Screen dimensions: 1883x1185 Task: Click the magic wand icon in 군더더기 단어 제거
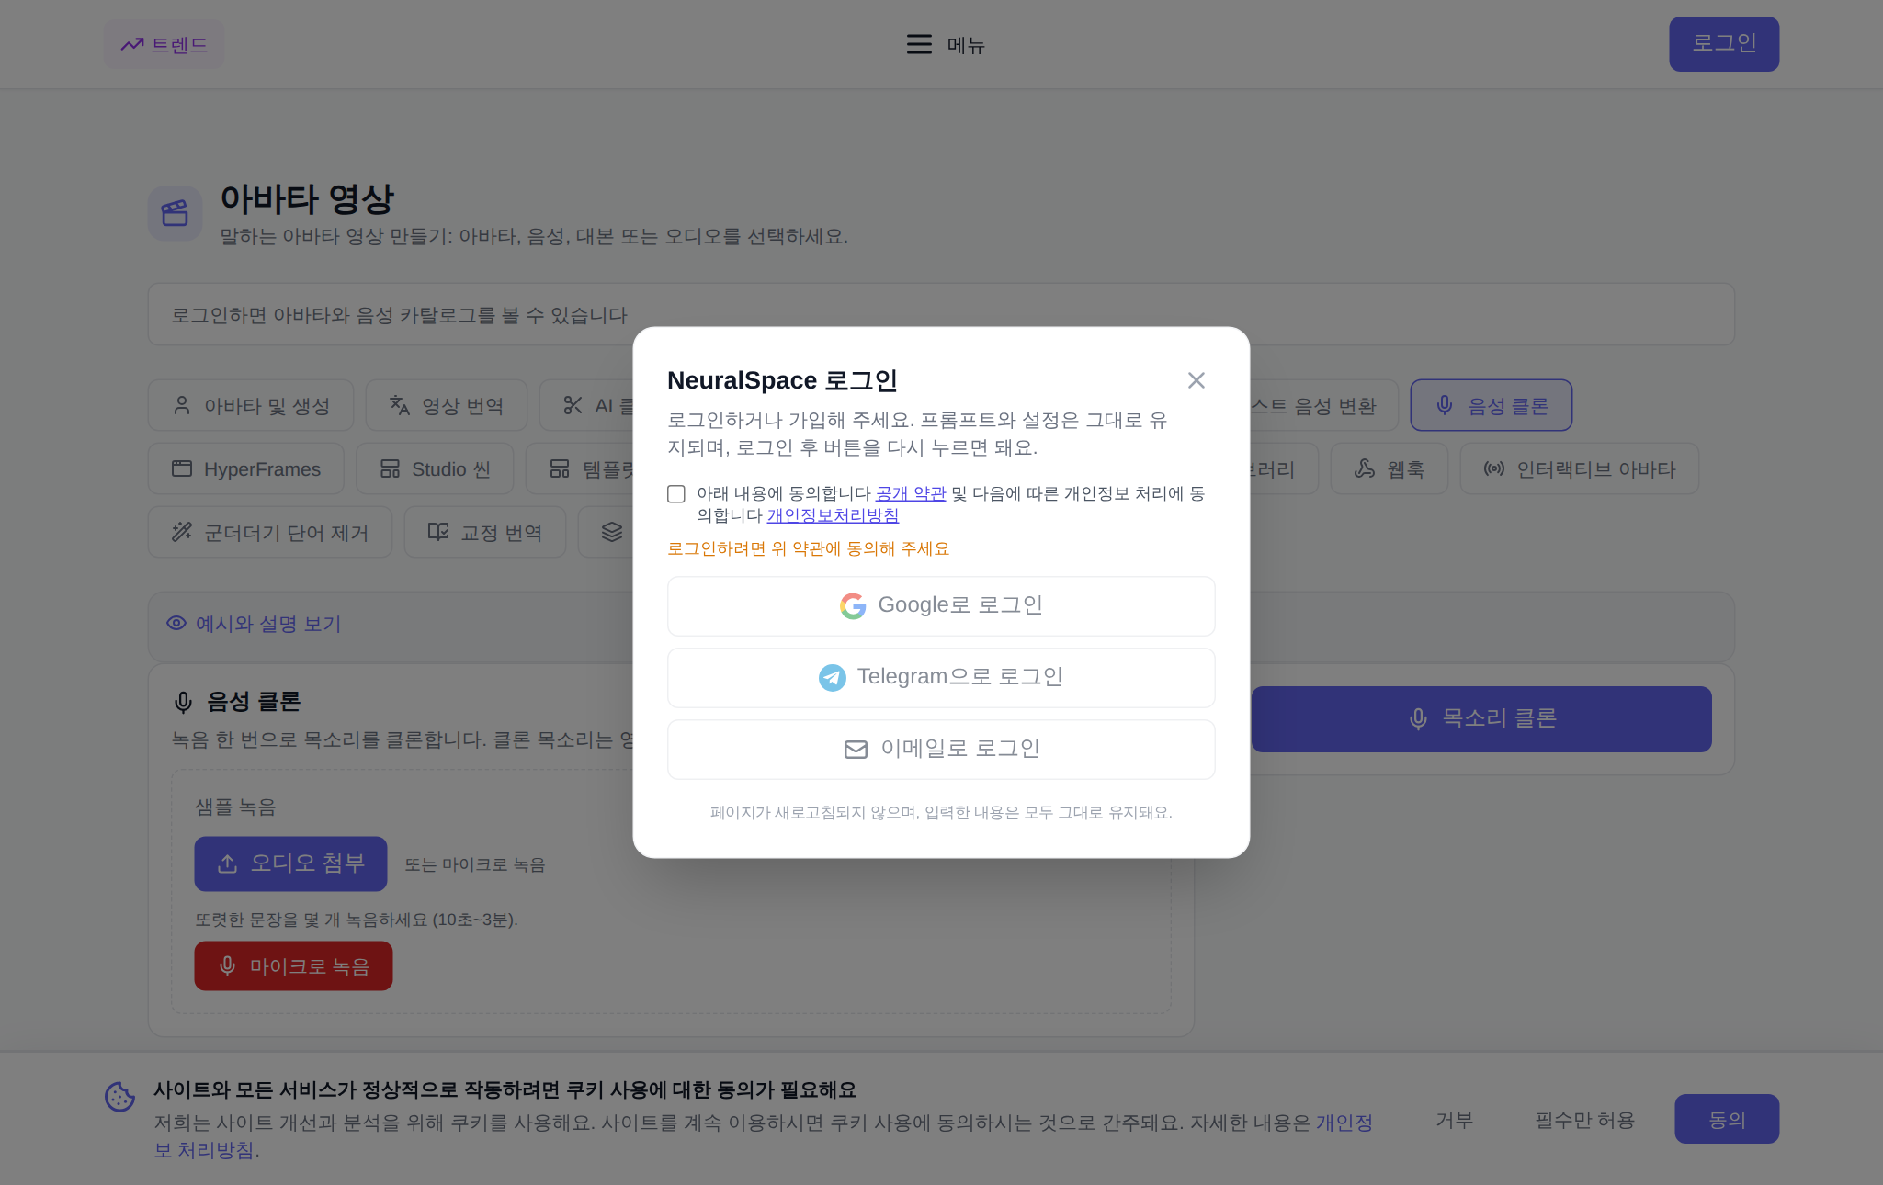(x=182, y=532)
